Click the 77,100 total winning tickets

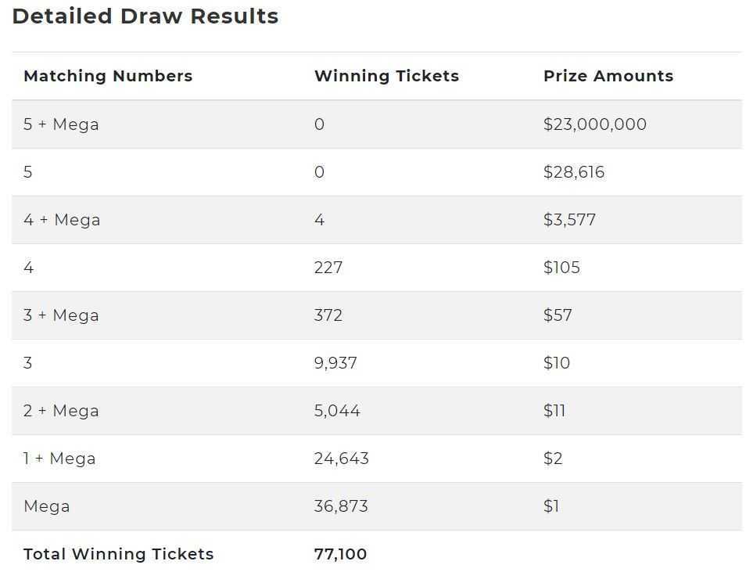coord(340,554)
